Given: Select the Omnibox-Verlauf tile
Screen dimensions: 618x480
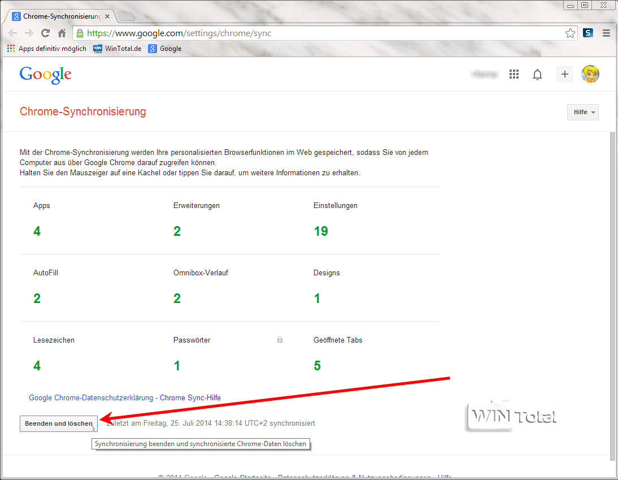Looking at the screenshot, I should tap(230, 288).
